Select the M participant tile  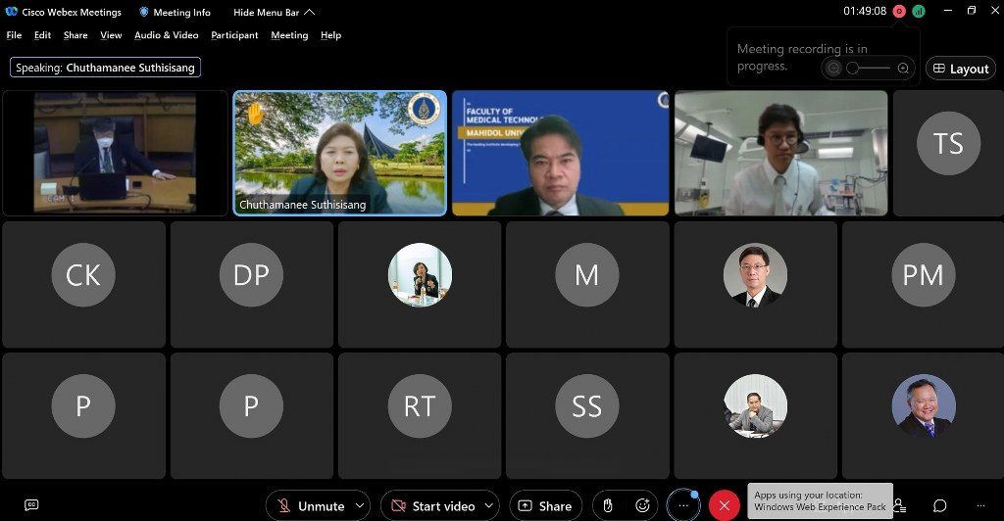coord(587,284)
